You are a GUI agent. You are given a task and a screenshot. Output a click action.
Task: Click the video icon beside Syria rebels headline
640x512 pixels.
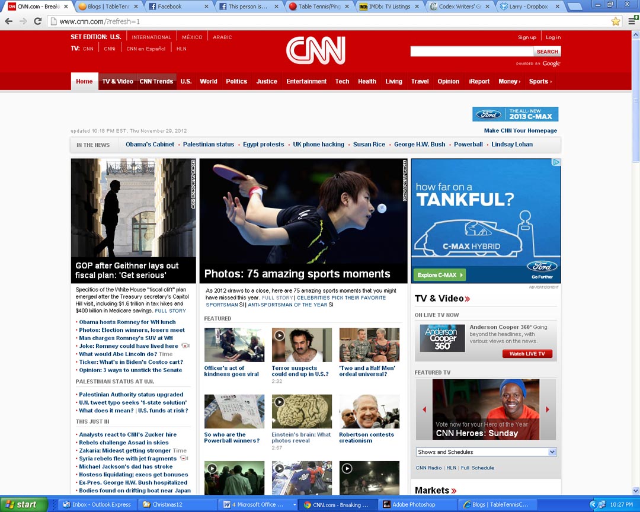click(184, 458)
